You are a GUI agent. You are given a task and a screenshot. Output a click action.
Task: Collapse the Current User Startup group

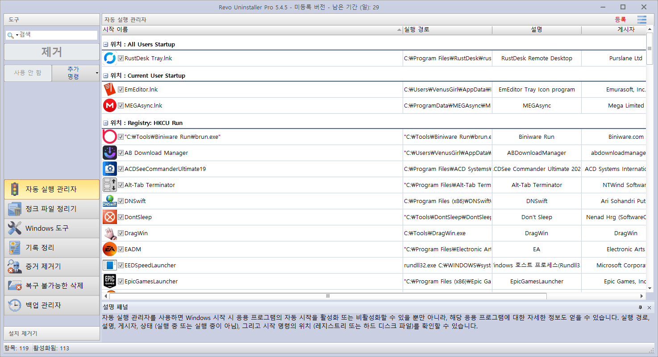tap(106, 76)
